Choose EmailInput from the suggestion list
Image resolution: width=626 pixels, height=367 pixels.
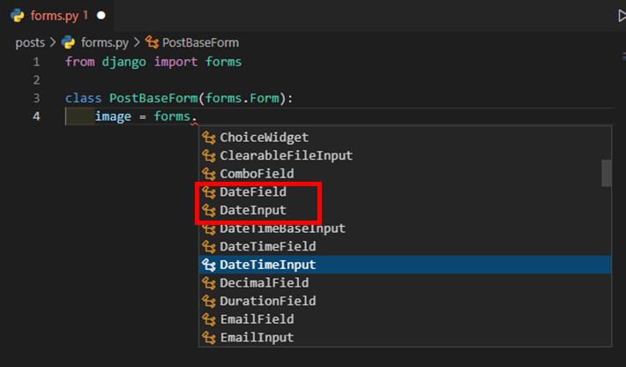(406, 338)
